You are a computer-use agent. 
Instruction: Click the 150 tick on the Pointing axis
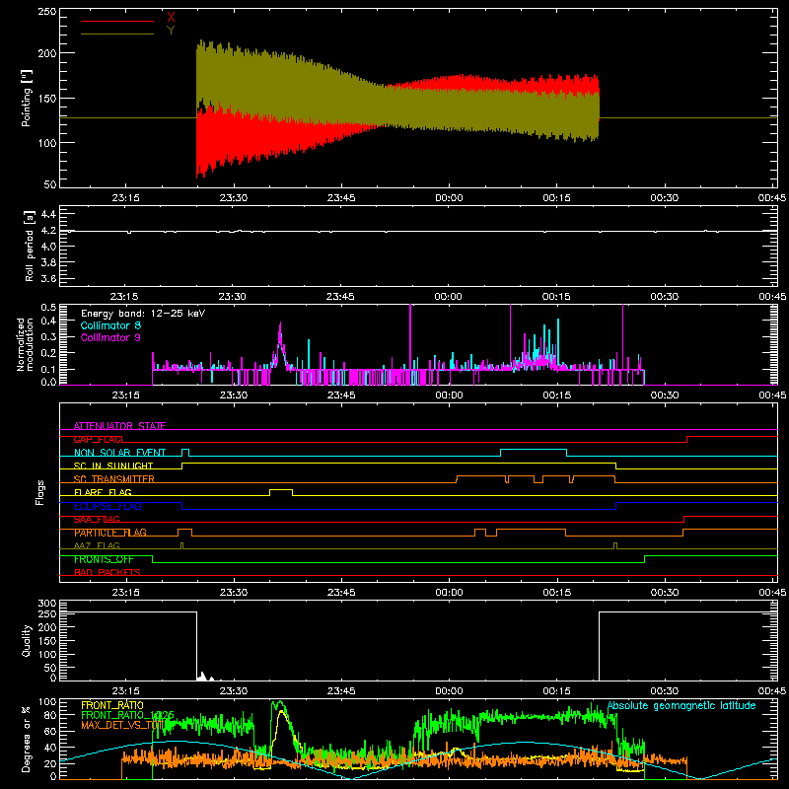click(47, 98)
